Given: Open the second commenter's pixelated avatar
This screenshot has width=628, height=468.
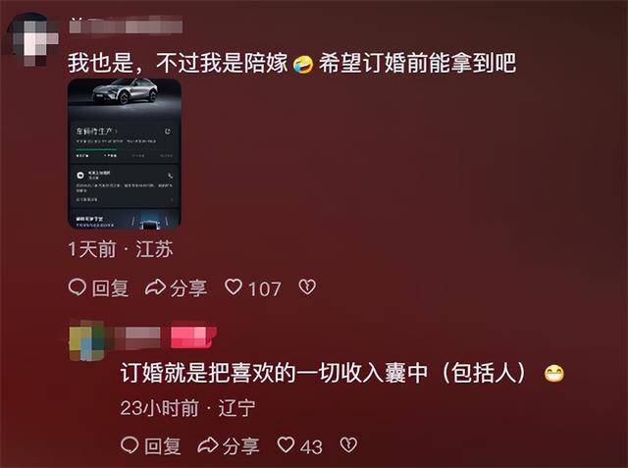Looking at the screenshot, I should pyautogui.click(x=86, y=340).
